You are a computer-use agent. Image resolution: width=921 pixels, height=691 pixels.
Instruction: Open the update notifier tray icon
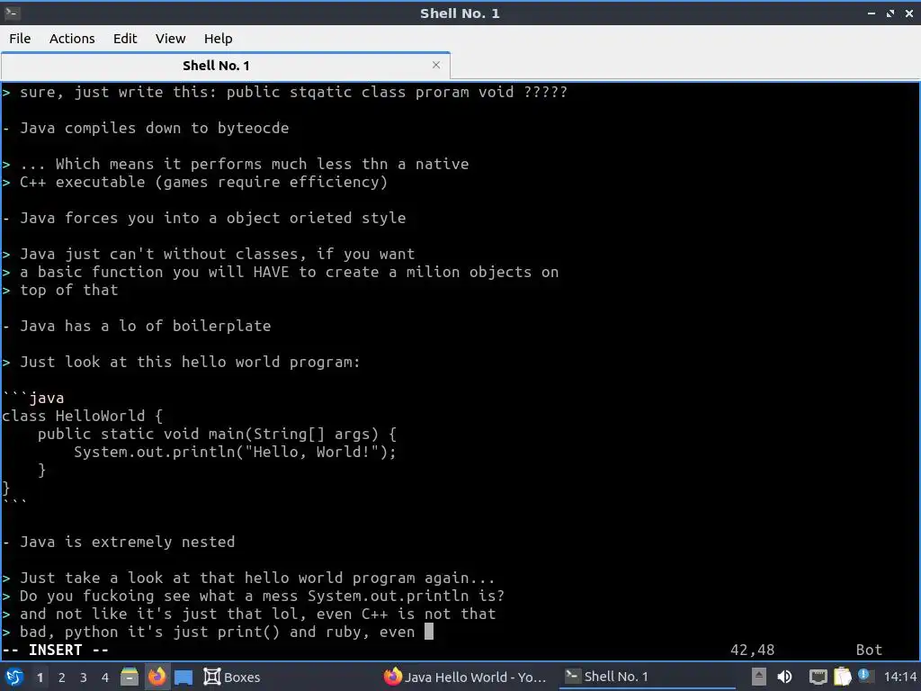click(864, 675)
